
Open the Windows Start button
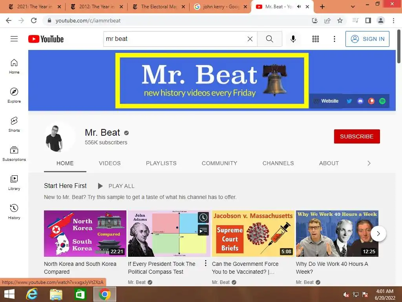point(9,294)
